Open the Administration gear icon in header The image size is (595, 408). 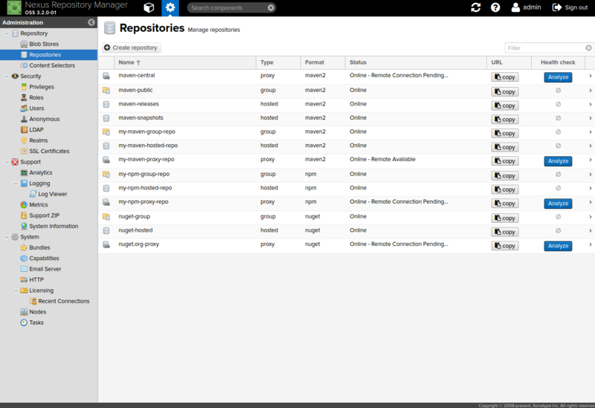pyautogui.click(x=170, y=7)
